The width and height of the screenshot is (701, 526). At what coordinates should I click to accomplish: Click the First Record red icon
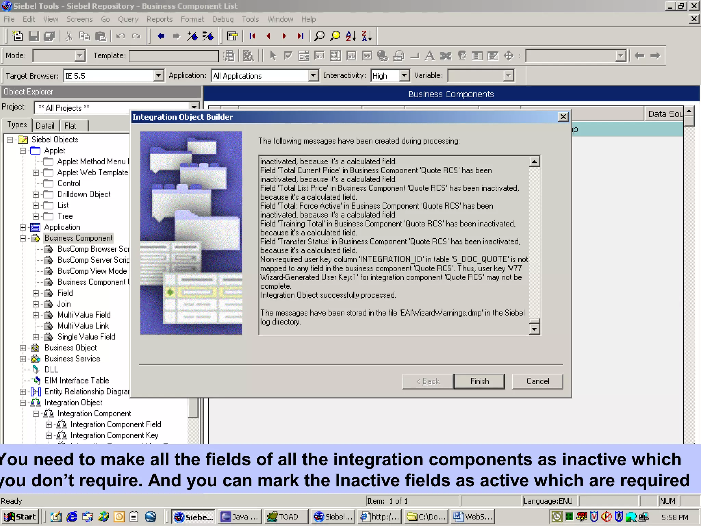[253, 36]
